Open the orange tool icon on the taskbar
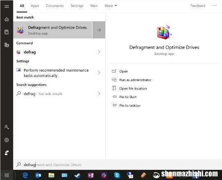The width and height of the screenshot is (222, 180). pyautogui.click(x=143, y=175)
